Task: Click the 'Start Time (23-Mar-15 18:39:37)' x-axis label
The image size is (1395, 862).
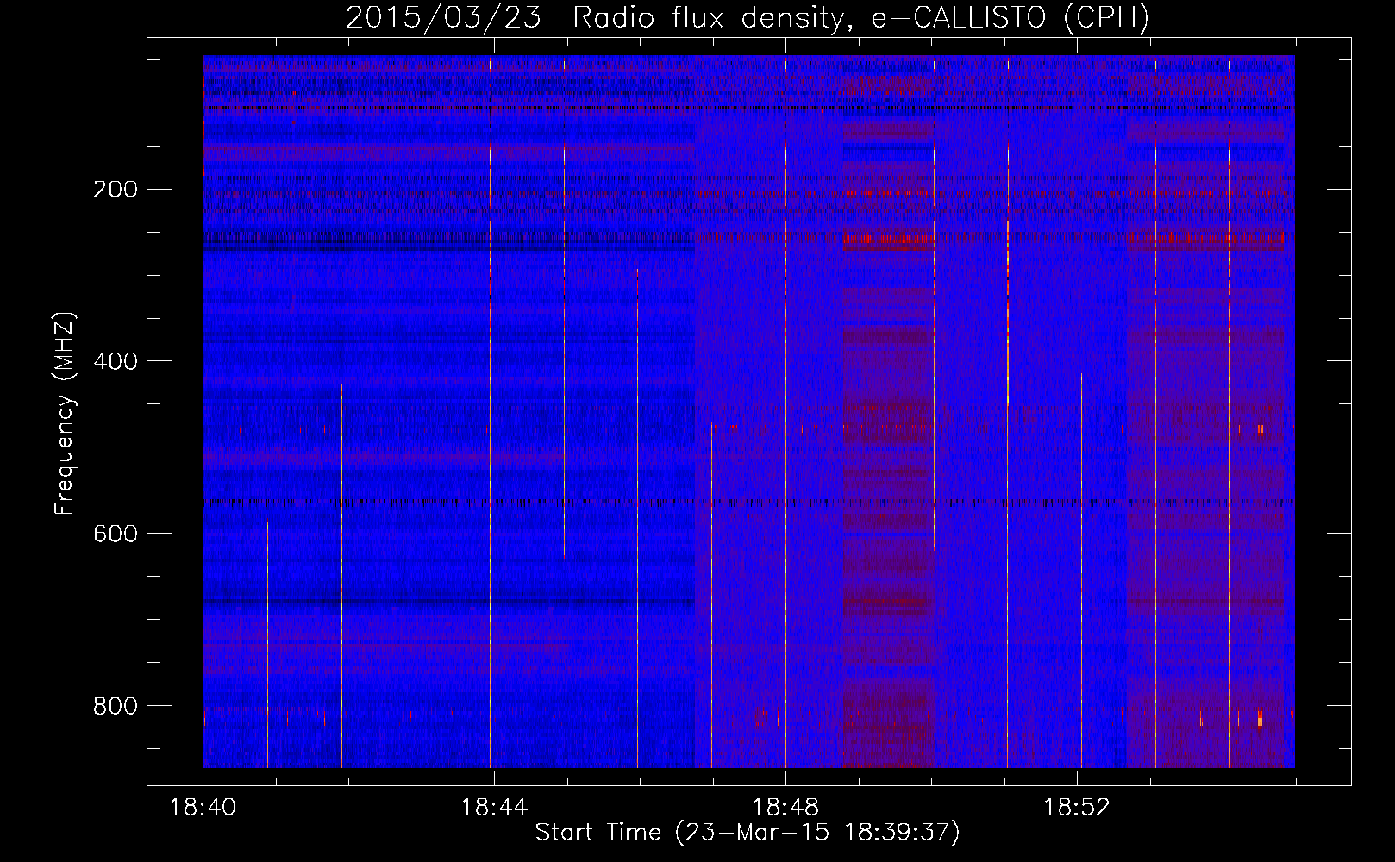Action: (x=748, y=833)
